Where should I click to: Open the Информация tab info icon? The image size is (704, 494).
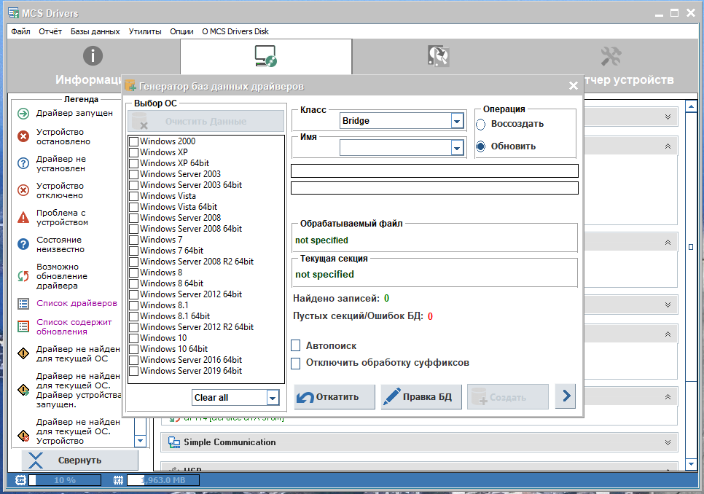[93, 55]
